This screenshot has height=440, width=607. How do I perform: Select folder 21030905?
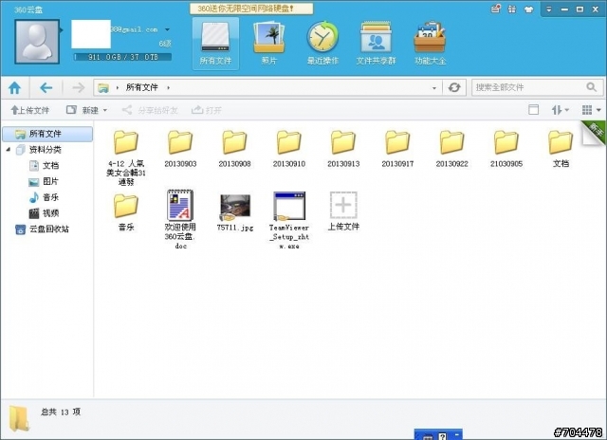pyautogui.click(x=506, y=149)
